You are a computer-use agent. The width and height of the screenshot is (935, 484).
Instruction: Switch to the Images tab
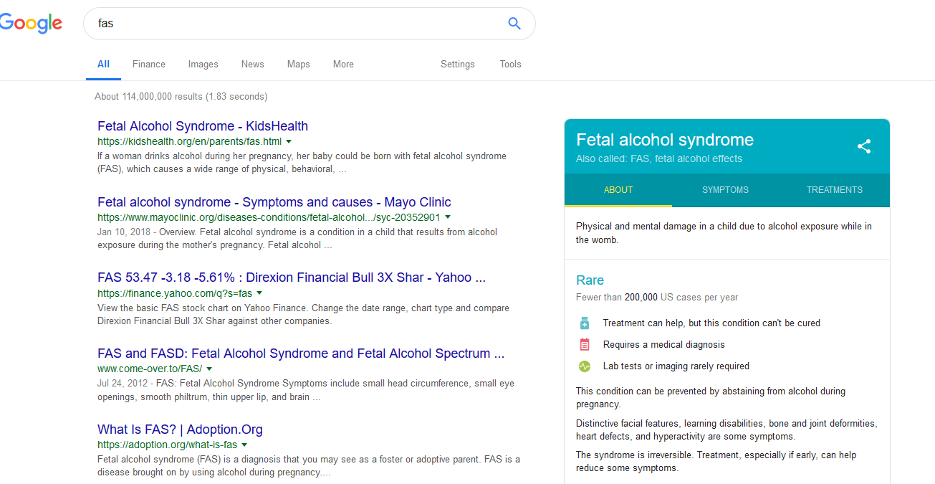pyautogui.click(x=203, y=64)
